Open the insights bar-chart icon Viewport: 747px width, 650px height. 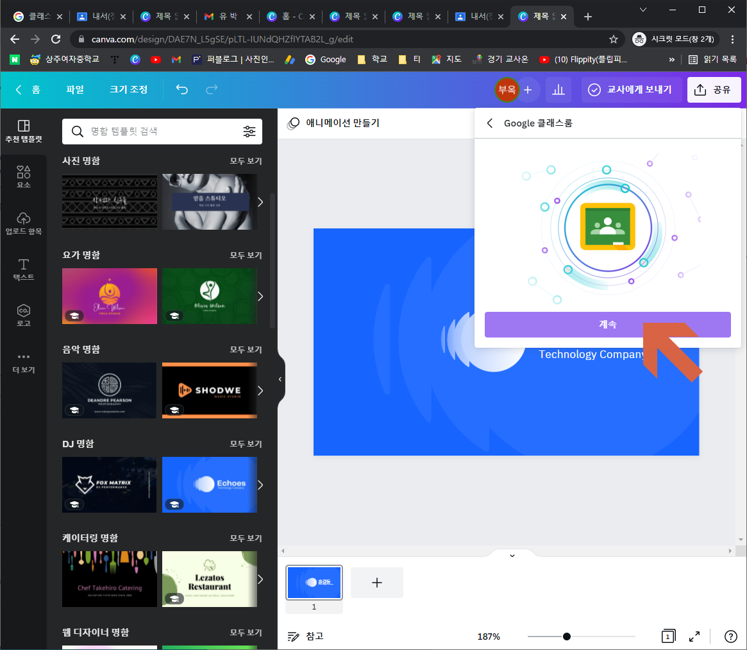(558, 90)
